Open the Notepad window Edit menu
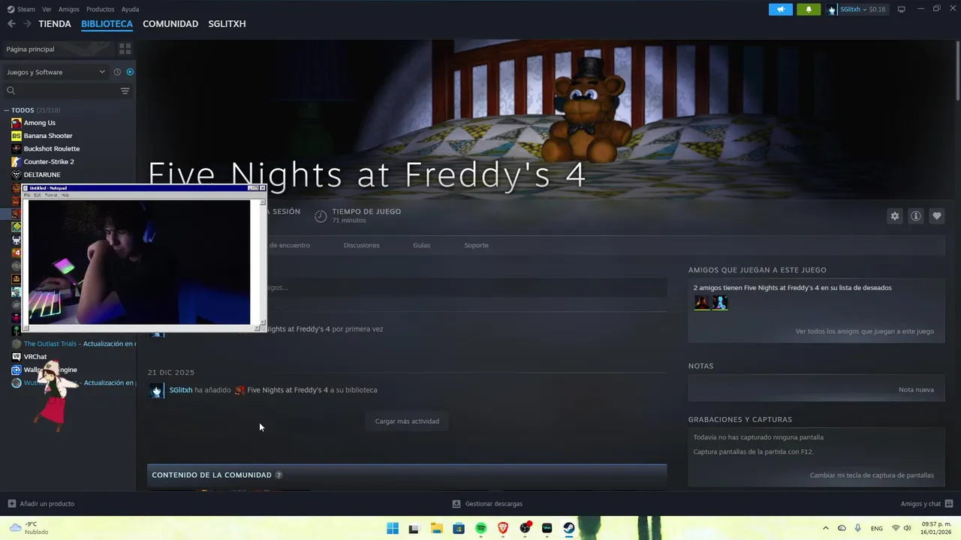 coord(38,195)
